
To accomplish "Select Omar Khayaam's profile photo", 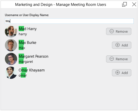I will tap(11, 73).
